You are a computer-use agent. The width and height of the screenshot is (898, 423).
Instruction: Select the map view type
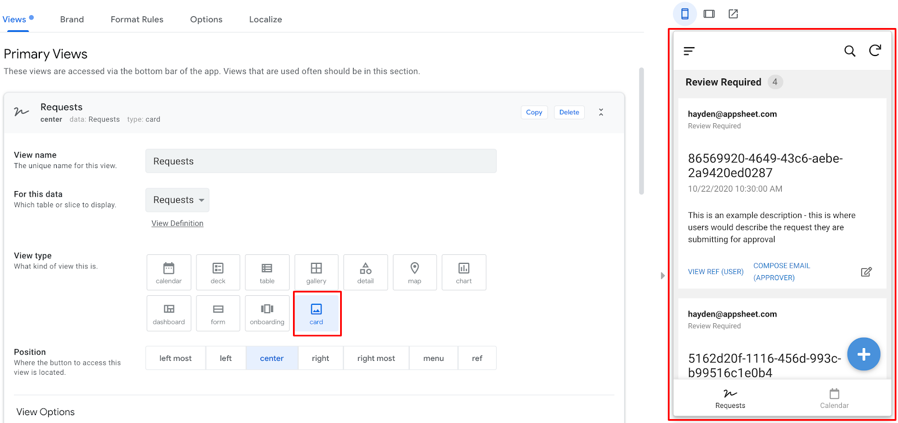414,272
